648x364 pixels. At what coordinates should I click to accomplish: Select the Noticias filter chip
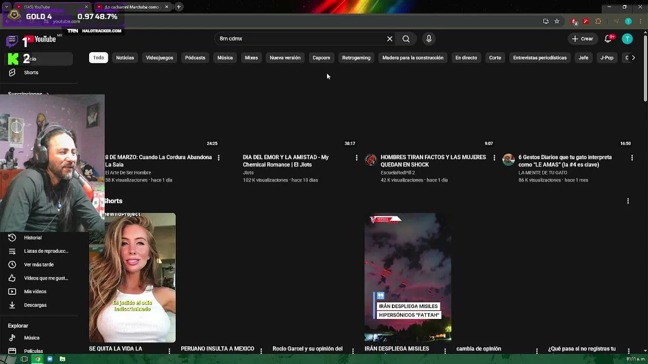coord(125,58)
